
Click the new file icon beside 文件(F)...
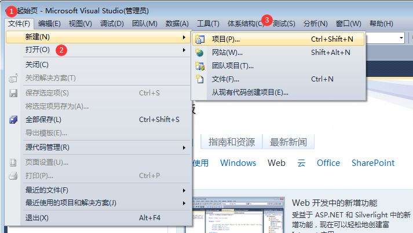(x=199, y=79)
